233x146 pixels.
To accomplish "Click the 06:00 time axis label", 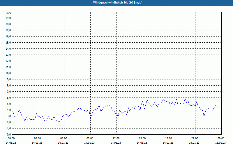I will pos(63,138).
